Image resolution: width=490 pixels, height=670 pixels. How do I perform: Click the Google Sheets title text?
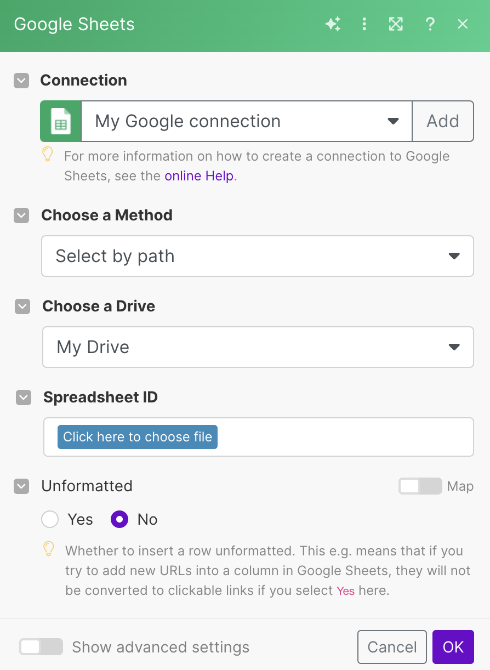tap(75, 24)
